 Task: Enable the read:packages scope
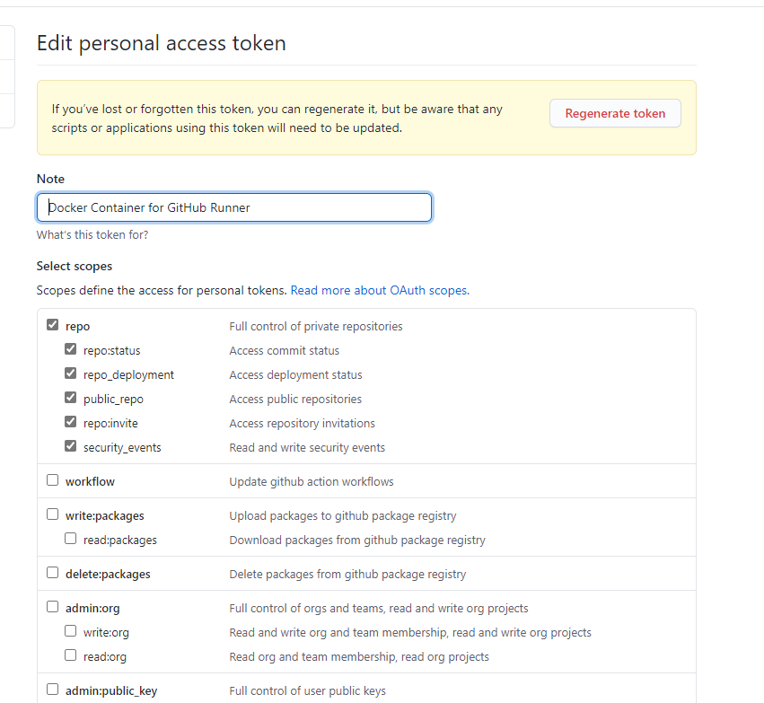pos(71,540)
